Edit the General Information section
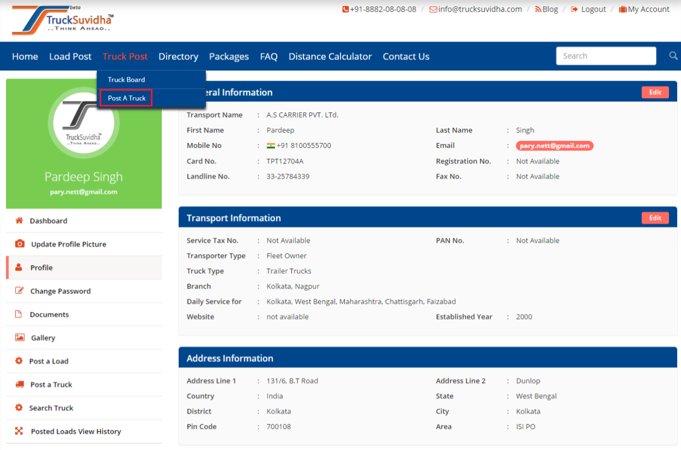The height and width of the screenshot is (450, 681). pyautogui.click(x=655, y=92)
